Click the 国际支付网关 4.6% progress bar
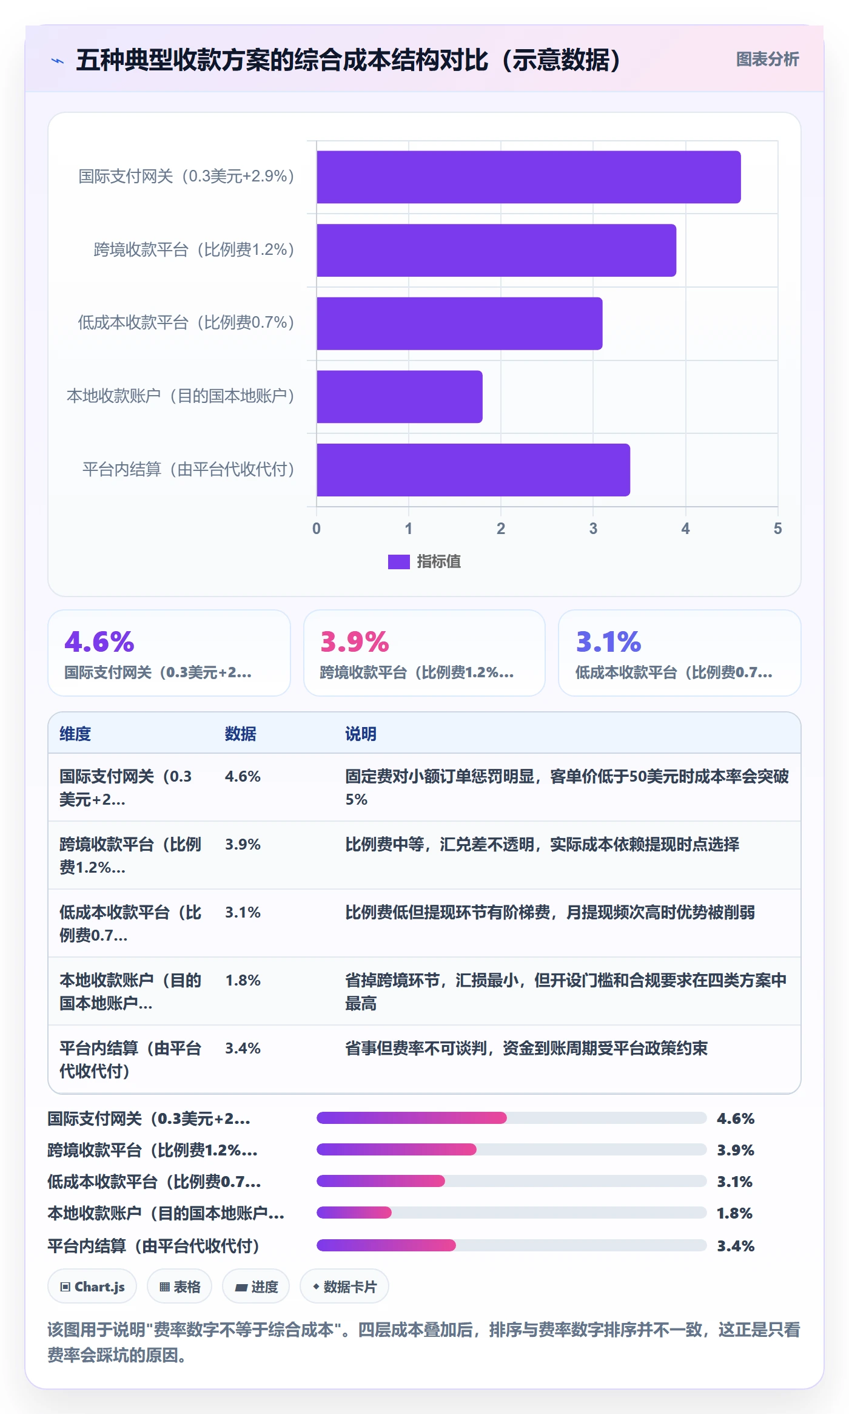The image size is (849, 1414). pos(511,1118)
